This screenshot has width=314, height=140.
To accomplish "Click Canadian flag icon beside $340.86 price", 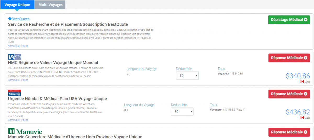I will [x=302, y=82].
